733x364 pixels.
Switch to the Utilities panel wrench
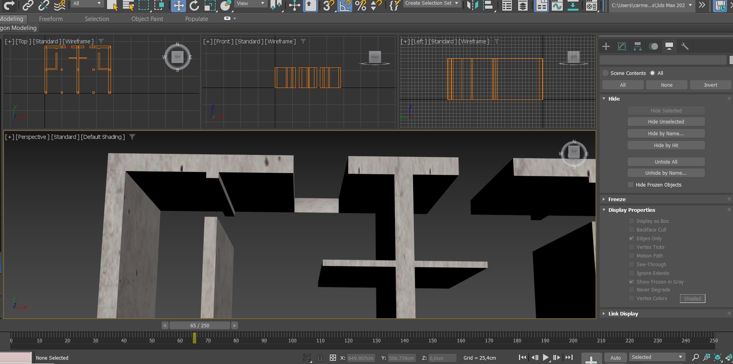[x=685, y=47]
